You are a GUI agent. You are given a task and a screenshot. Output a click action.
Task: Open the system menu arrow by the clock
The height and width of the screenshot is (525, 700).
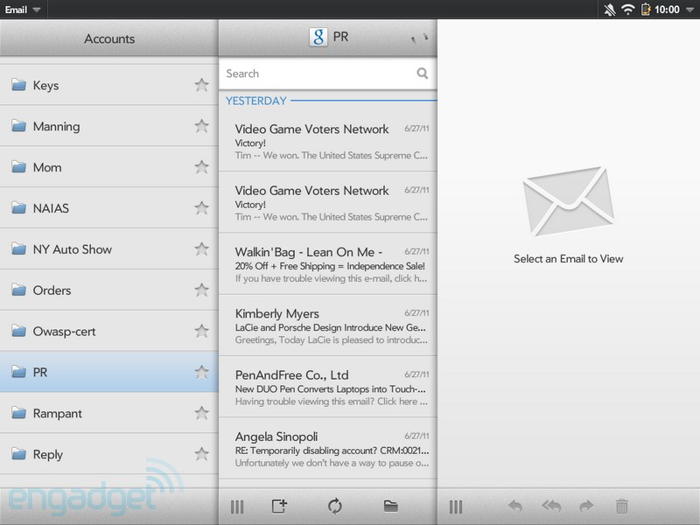pos(689,10)
